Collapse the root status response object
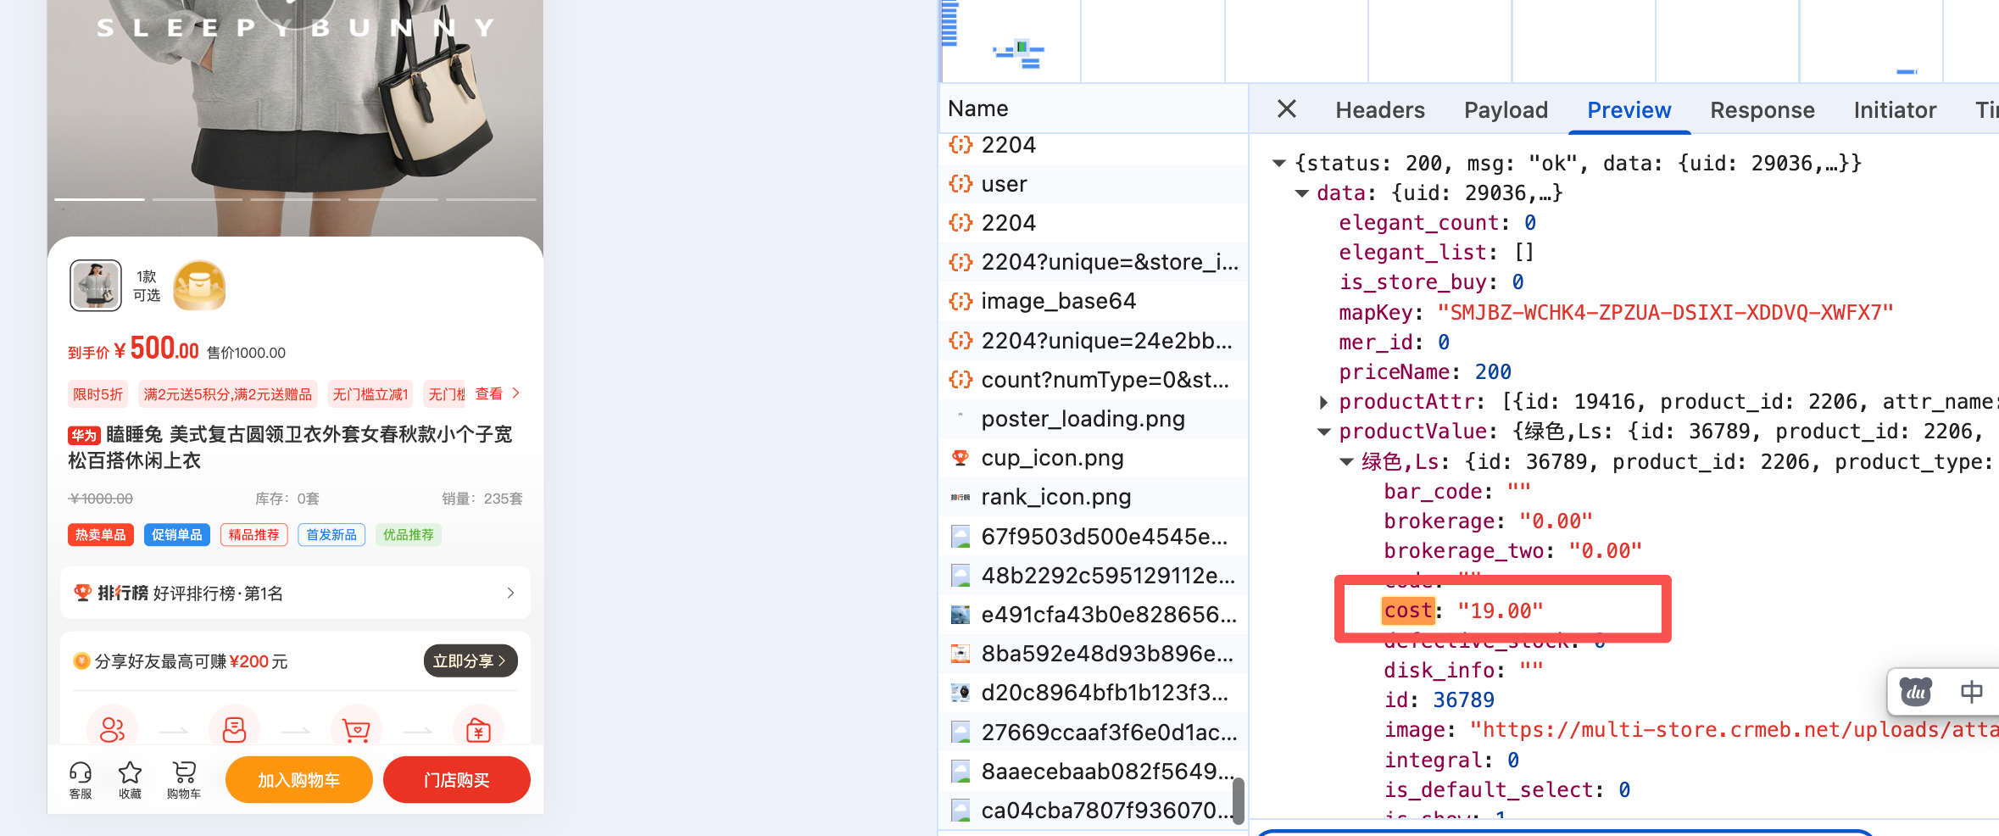 (1279, 163)
